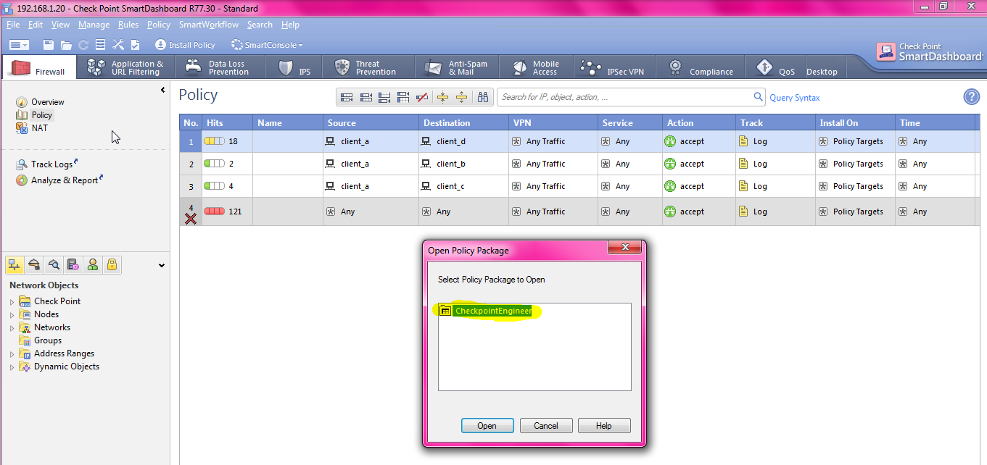The height and width of the screenshot is (465, 987).
Task: Click the magnifier icon in search box
Action: (758, 97)
